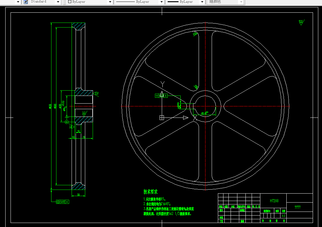Select the ???? text in title block

[298, 207]
